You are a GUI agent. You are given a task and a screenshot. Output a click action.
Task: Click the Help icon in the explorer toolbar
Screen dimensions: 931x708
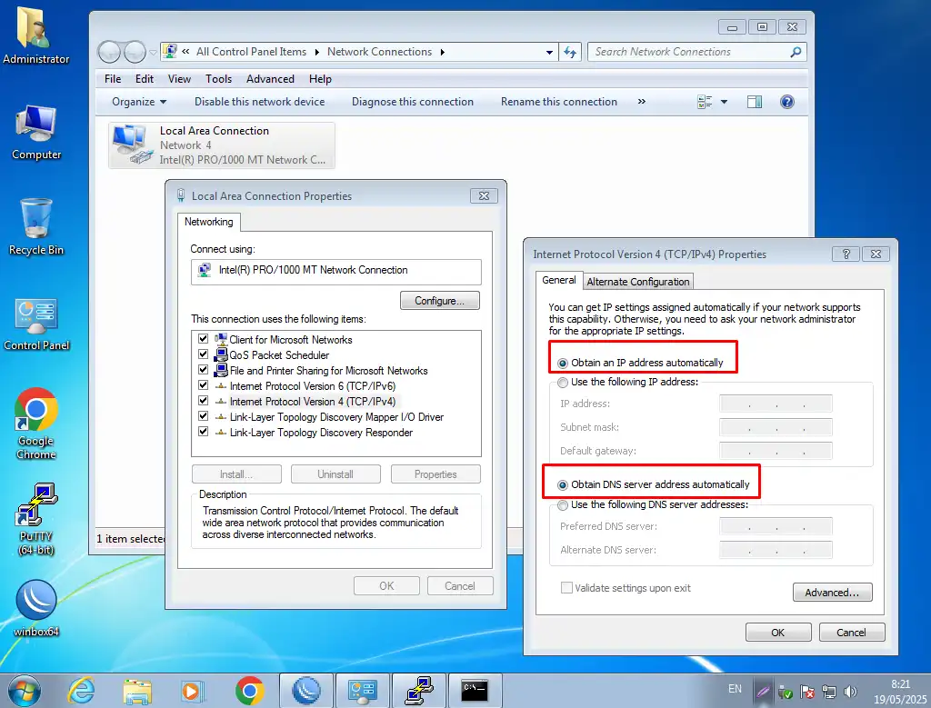tap(787, 102)
